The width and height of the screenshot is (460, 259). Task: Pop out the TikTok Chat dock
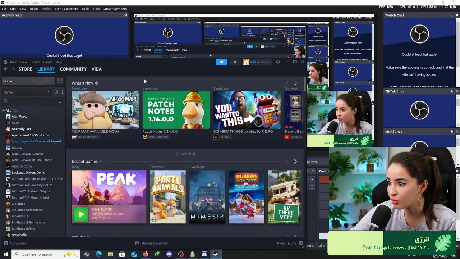click(452, 91)
